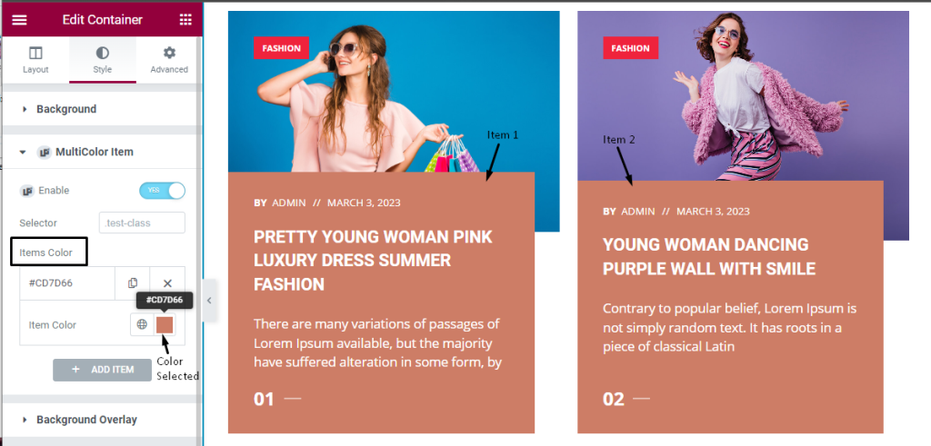Open the first FASHION category badge

[x=282, y=48]
